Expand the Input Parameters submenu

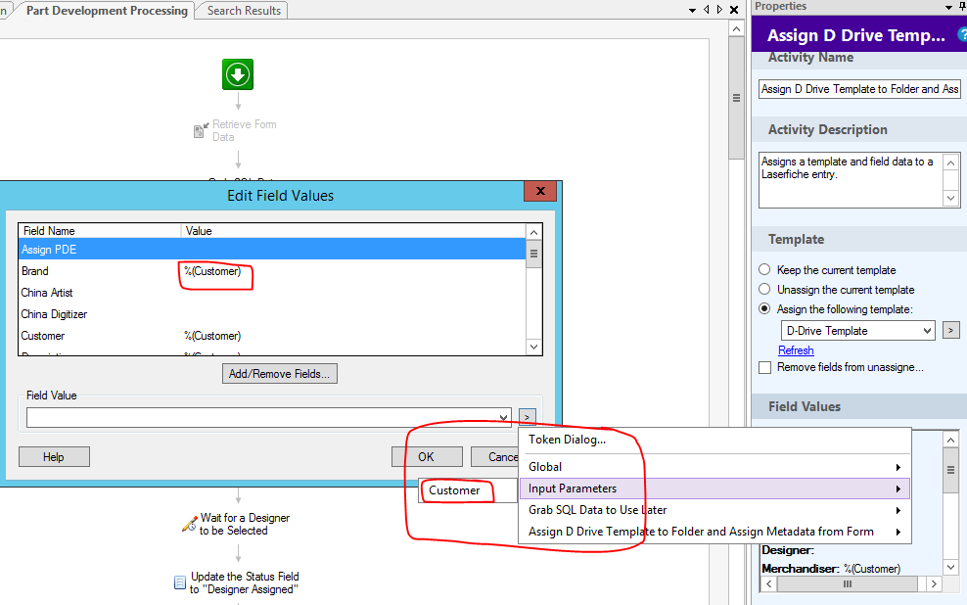pyautogui.click(x=714, y=489)
